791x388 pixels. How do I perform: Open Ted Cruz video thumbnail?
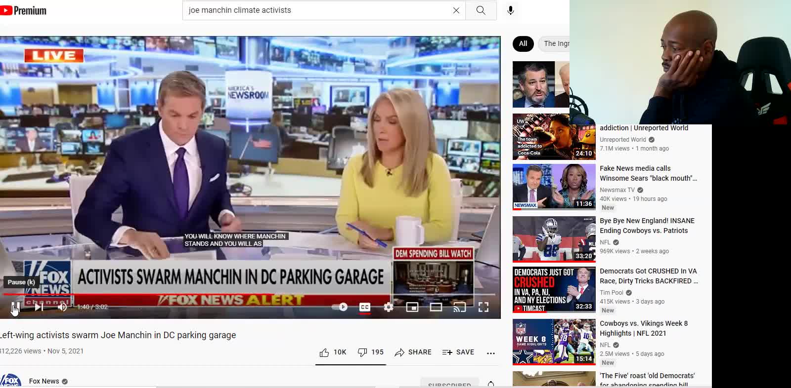pyautogui.click(x=541, y=84)
